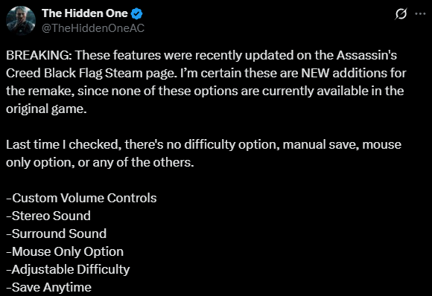Click the capitalized NEW word
The width and height of the screenshot is (432, 296).
(x=315, y=73)
